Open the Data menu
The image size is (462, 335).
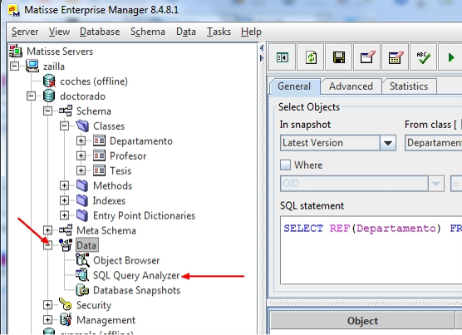pos(186,32)
